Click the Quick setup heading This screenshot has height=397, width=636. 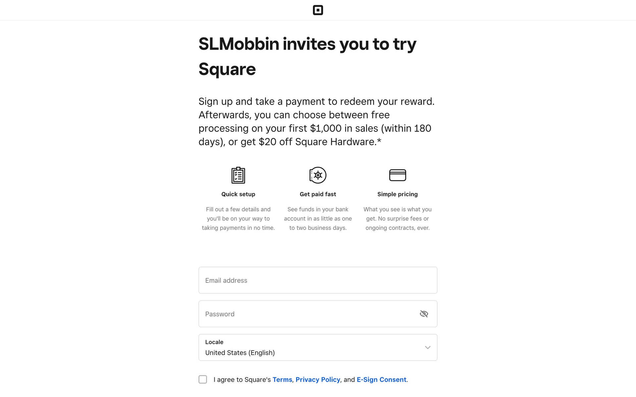238,194
